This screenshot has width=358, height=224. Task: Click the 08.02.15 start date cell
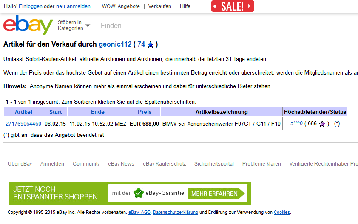(x=55, y=124)
